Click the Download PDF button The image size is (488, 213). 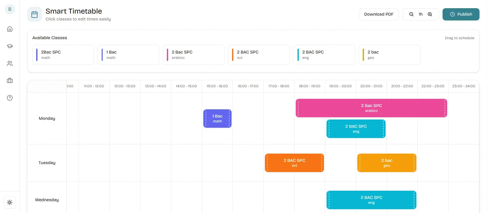click(379, 14)
